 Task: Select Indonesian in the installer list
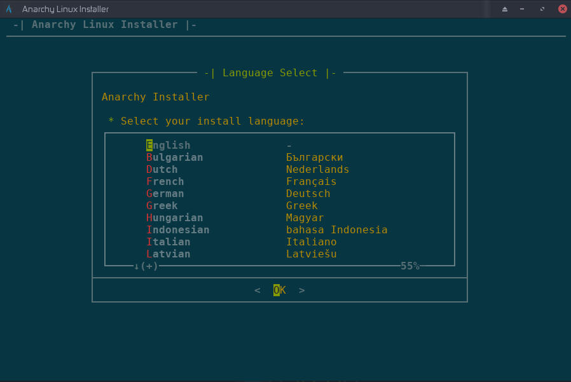[x=177, y=229]
